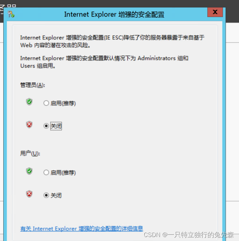Viewport: 239px width, 241px height.
Task: Click the focused 关闭 label text under 管理员
Action: click(56, 126)
